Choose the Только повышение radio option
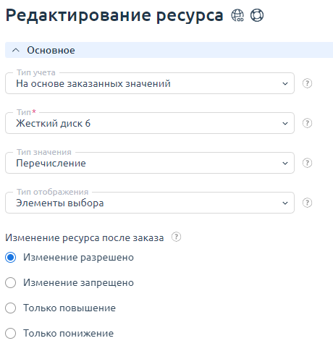This screenshot has width=333, height=346. (x=11, y=308)
